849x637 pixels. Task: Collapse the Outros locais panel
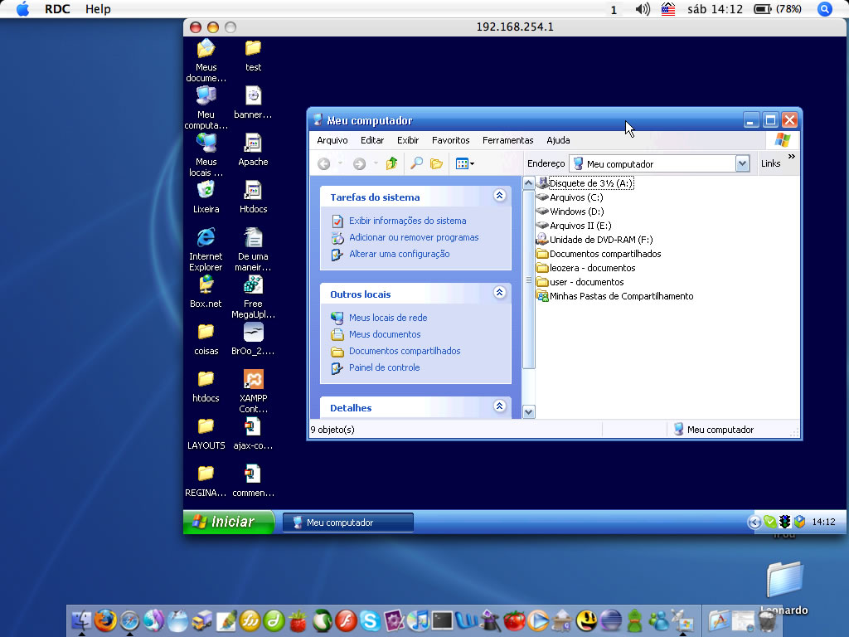coord(500,293)
